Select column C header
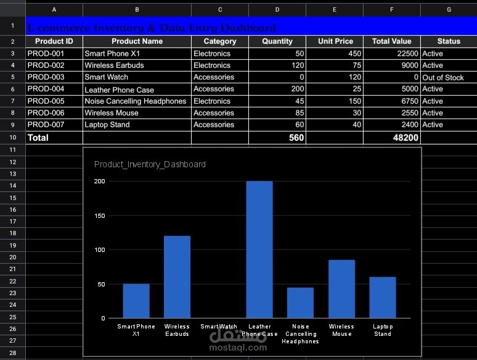This screenshot has height=360, width=477. pos(220,10)
